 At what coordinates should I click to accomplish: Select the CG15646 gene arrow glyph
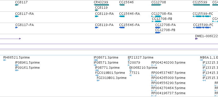(x=122, y=5)
